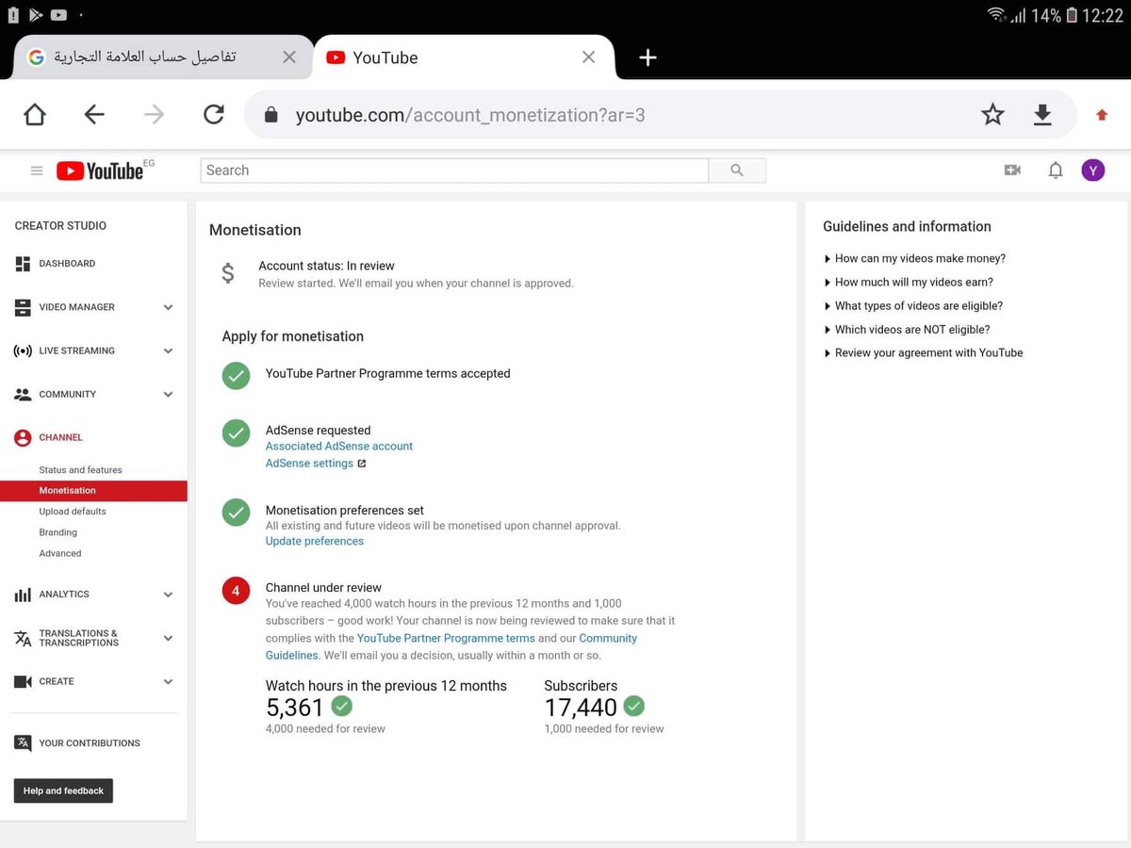Expand the Video Manager section chevron
Image resolution: width=1131 pixels, height=848 pixels.
coord(168,307)
